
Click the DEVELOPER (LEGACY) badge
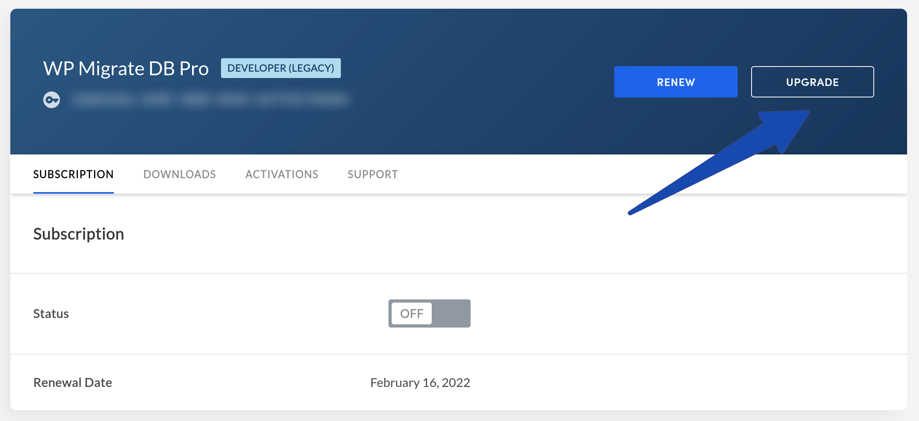281,68
